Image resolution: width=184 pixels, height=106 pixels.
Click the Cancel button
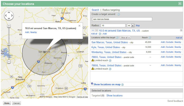pos(16,103)
